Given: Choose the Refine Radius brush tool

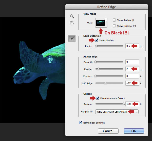Looking at the screenshot, I should [72, 38].
